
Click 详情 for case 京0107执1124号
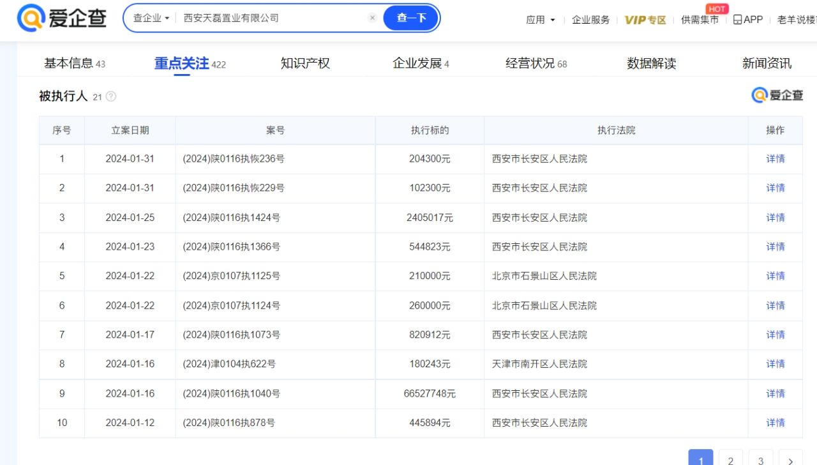click(x=776, y=306)
